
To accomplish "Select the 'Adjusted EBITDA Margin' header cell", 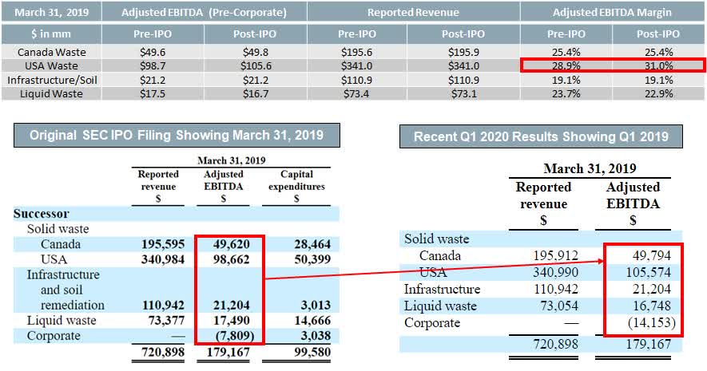I will (x=613, y=13).
